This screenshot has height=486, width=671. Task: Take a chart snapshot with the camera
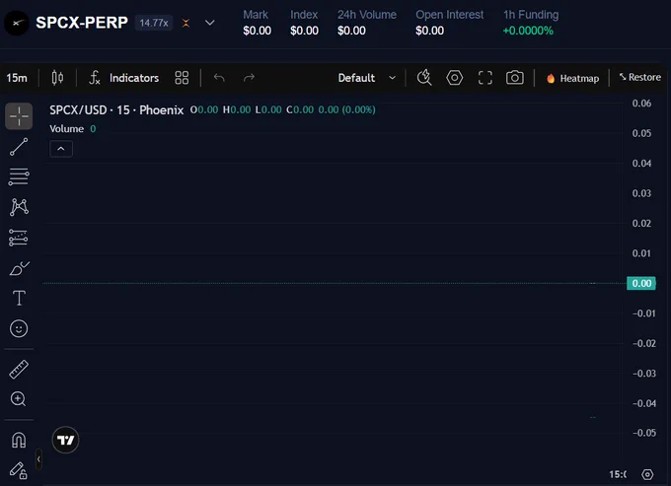point(515,78)
